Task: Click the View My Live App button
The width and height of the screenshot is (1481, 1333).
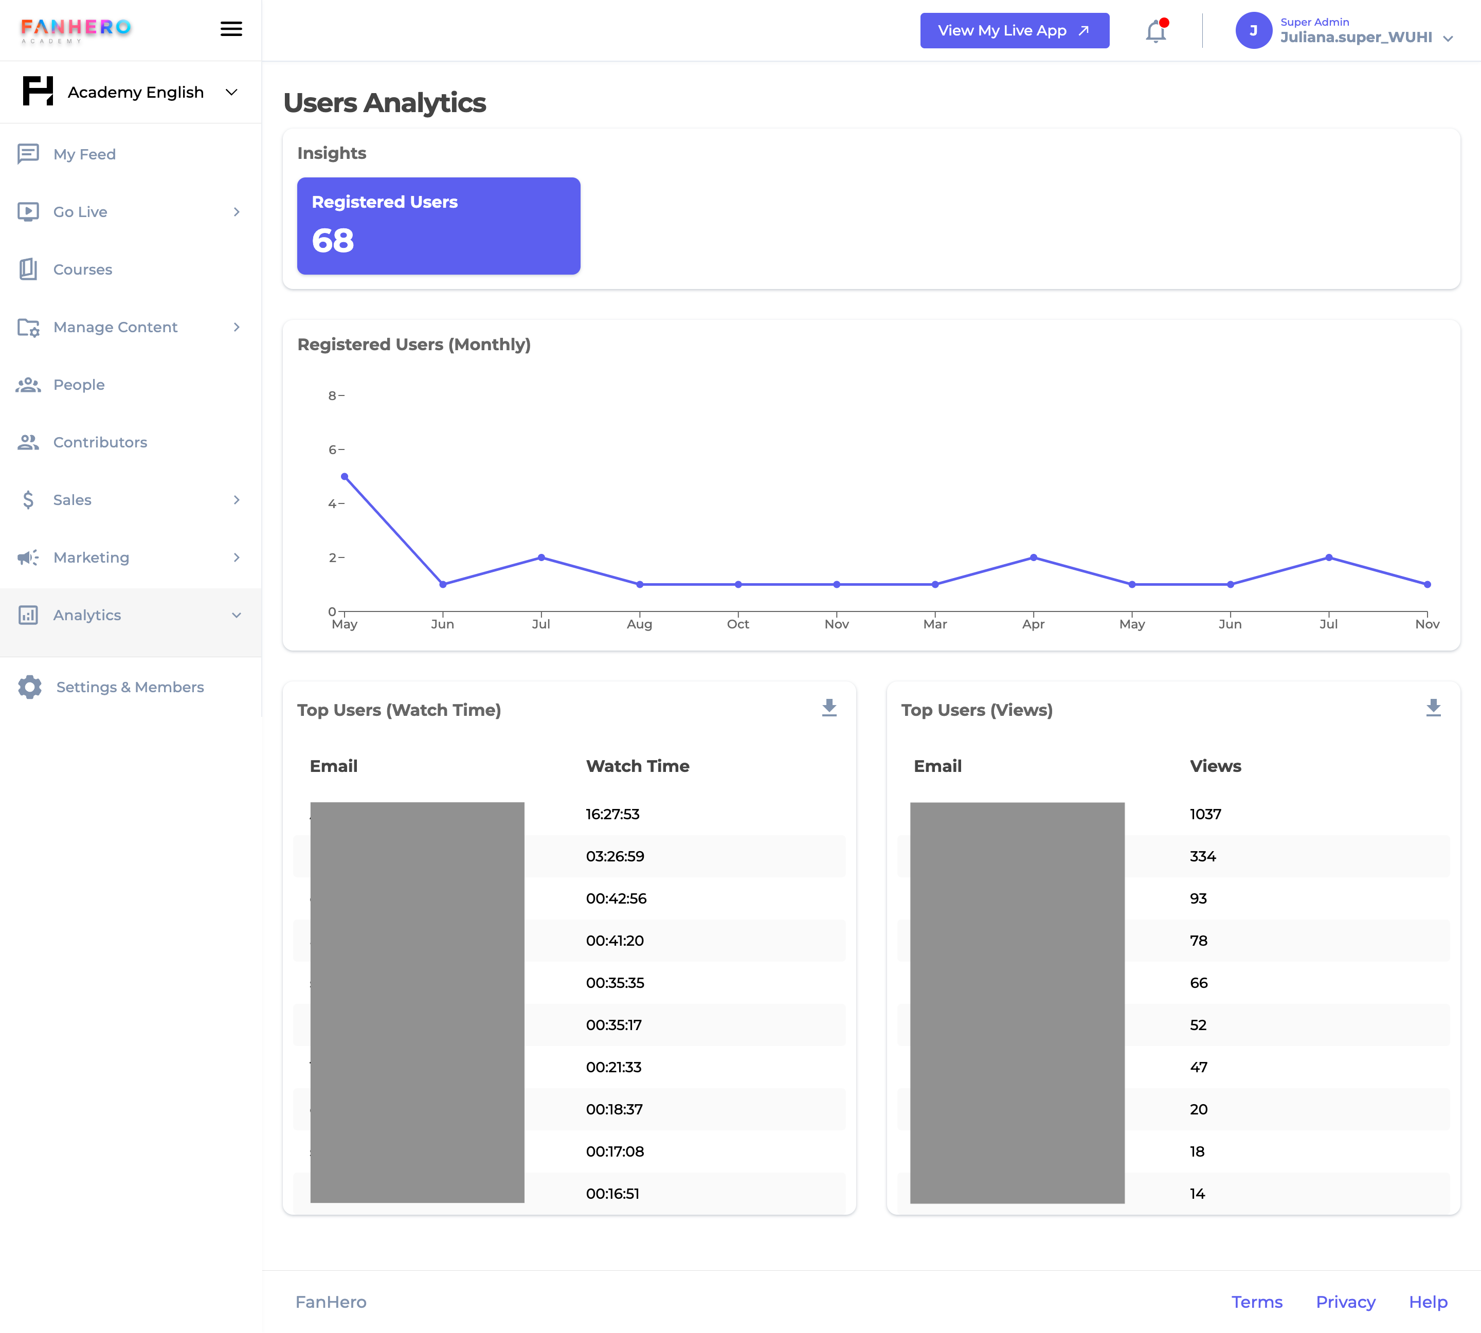Action: pos(1014,31)
